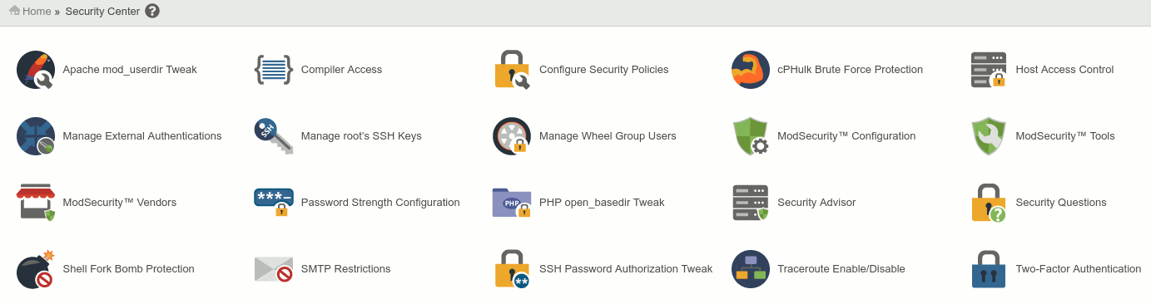Open the Apache mod_userdir Tweak icon
1151x304 pixels.
[x=35, y=70]
